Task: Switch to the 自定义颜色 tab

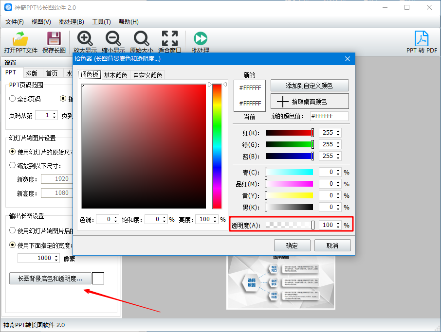Action: 147,75
